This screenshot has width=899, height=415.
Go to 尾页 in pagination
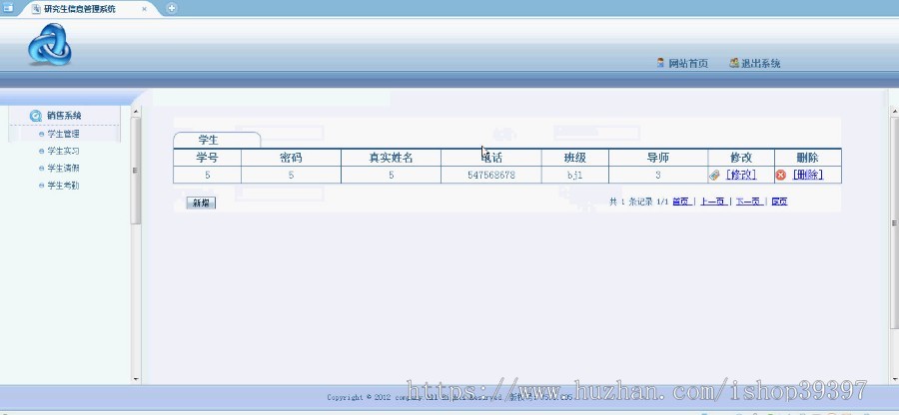click(779, 202)
